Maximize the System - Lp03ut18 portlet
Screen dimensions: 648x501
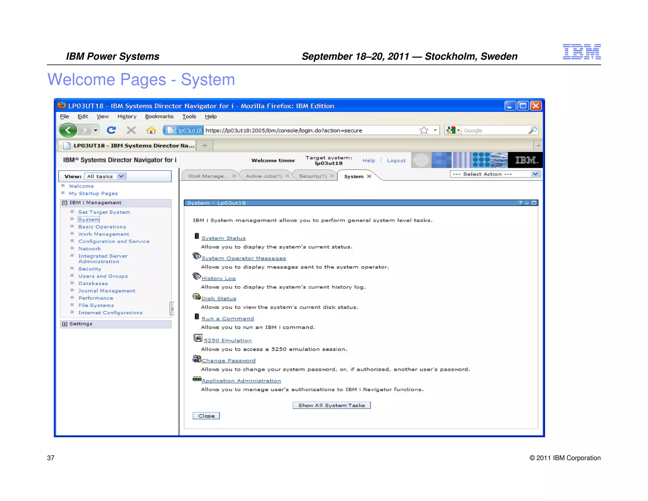point(534,203)
